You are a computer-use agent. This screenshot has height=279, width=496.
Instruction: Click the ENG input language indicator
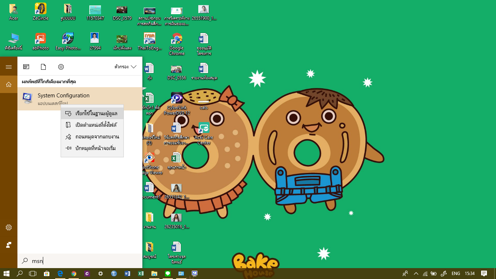click(x=456, y=274)
